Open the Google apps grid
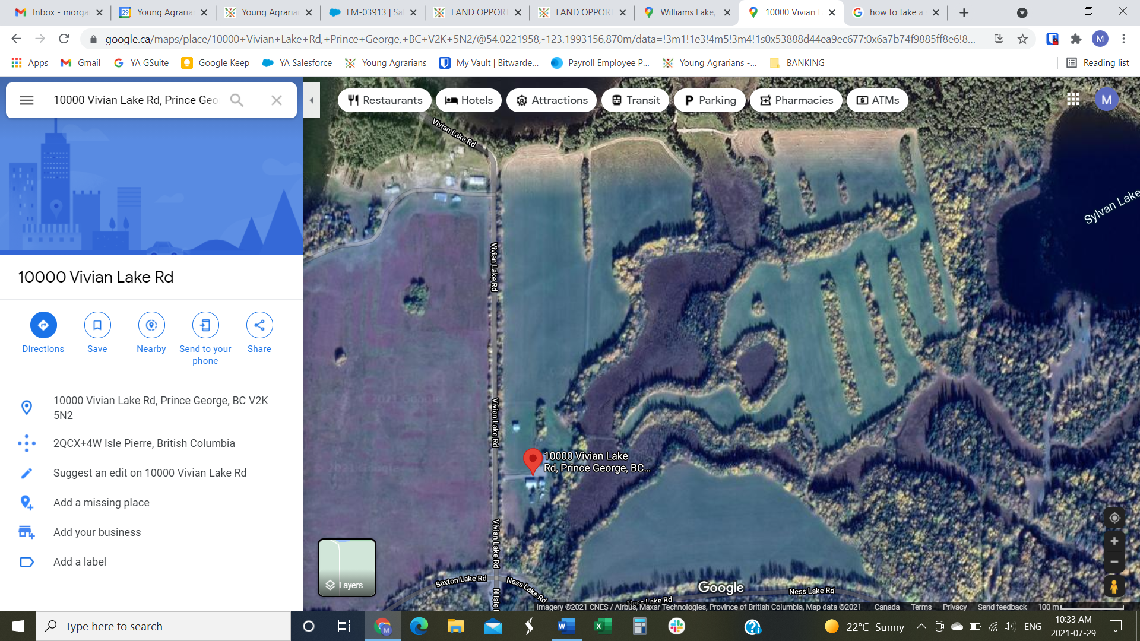Viewport: 1140px width, 641px height. click(1073, 100)
